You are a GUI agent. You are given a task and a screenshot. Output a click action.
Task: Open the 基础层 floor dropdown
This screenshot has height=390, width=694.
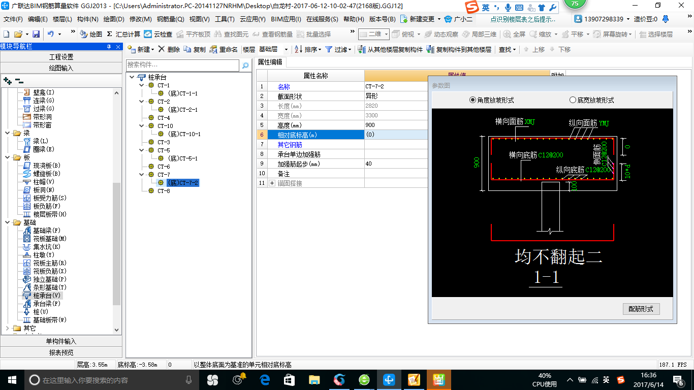(286, 49)
